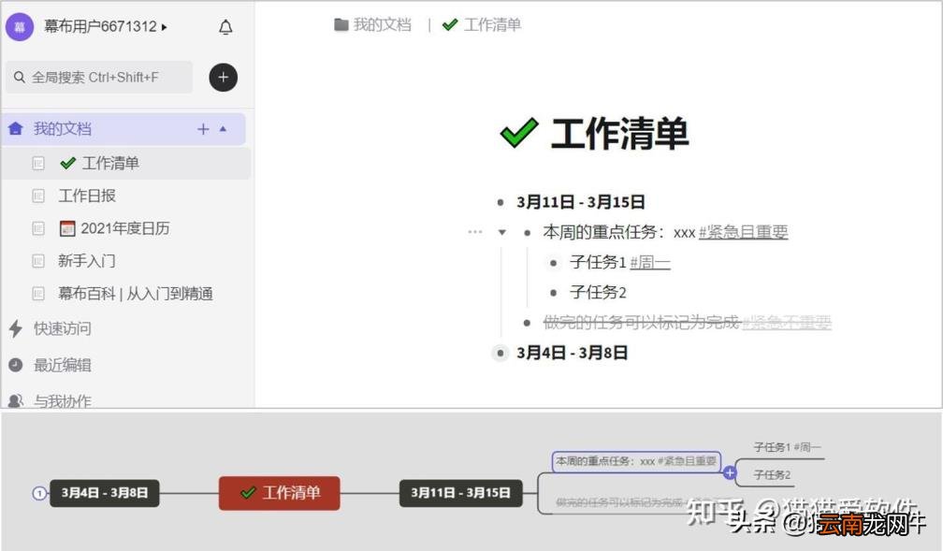This screenshot has width=943, height=551.
Task: Click the bullet of 3月4日 - 3月8日
Action: [x=501, y=353]
